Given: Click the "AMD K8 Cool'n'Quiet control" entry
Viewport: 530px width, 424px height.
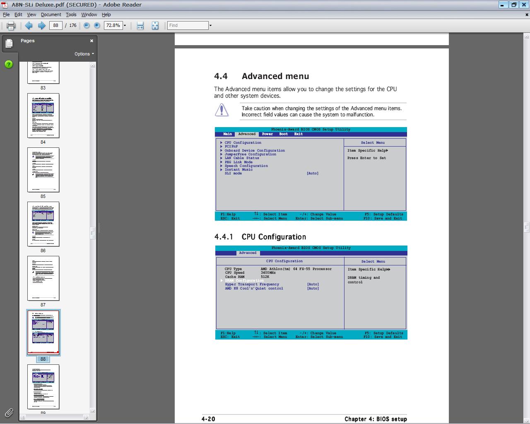Looking at the screenshot, I should [254, 288].
